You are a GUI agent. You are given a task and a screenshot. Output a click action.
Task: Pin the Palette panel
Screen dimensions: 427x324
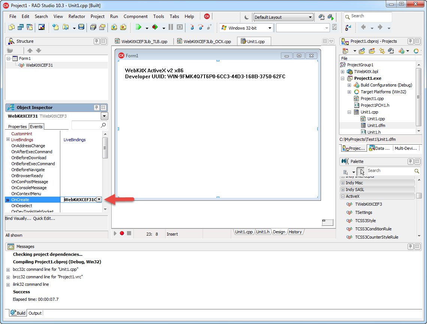click(410, 161)
